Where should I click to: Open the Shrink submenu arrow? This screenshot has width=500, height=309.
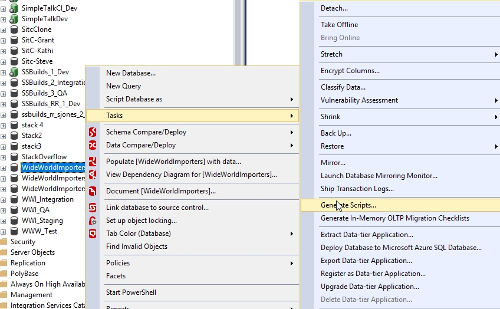pos(496,117)
